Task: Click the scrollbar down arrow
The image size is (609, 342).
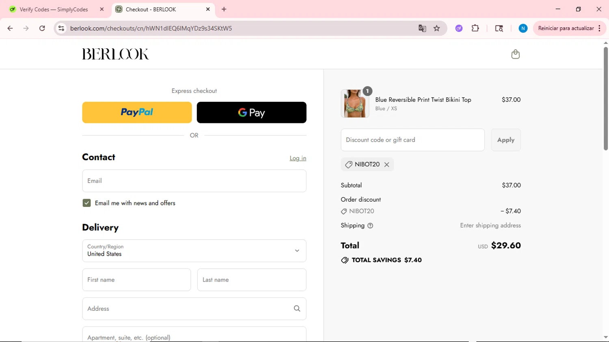Action: 605,337
